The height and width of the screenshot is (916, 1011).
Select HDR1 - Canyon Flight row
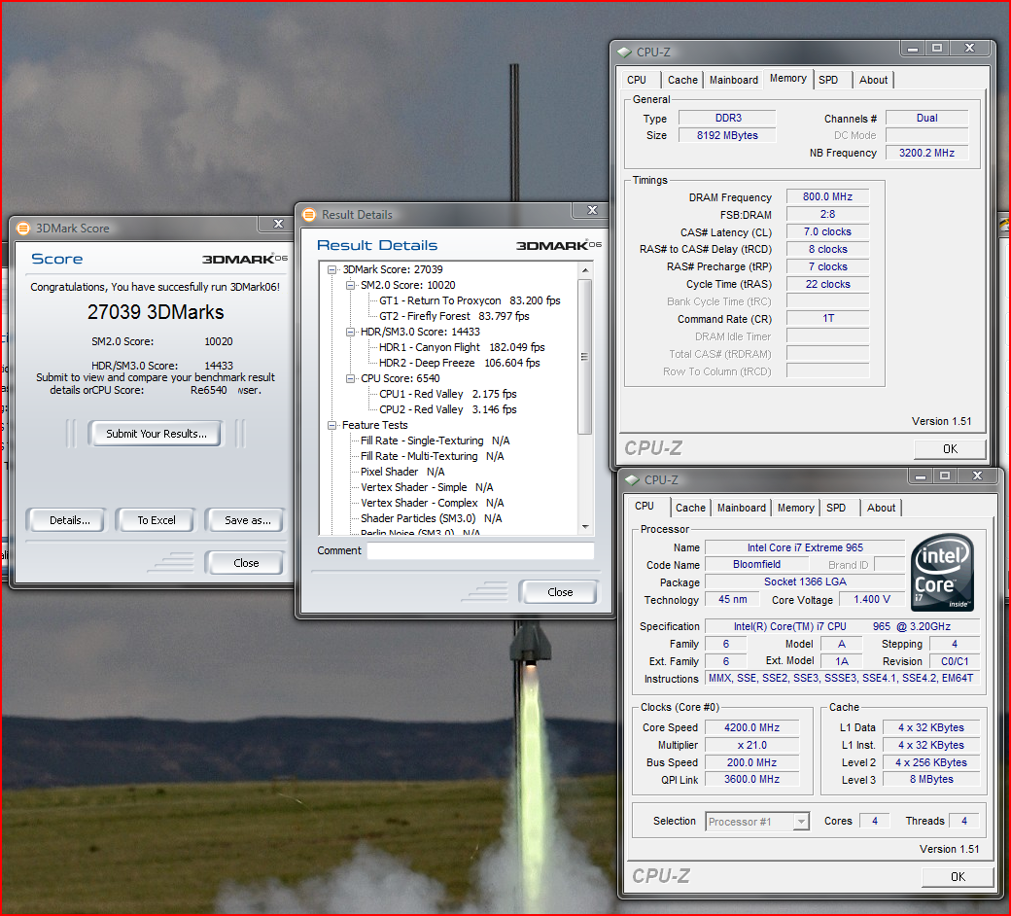pos(462,347)
